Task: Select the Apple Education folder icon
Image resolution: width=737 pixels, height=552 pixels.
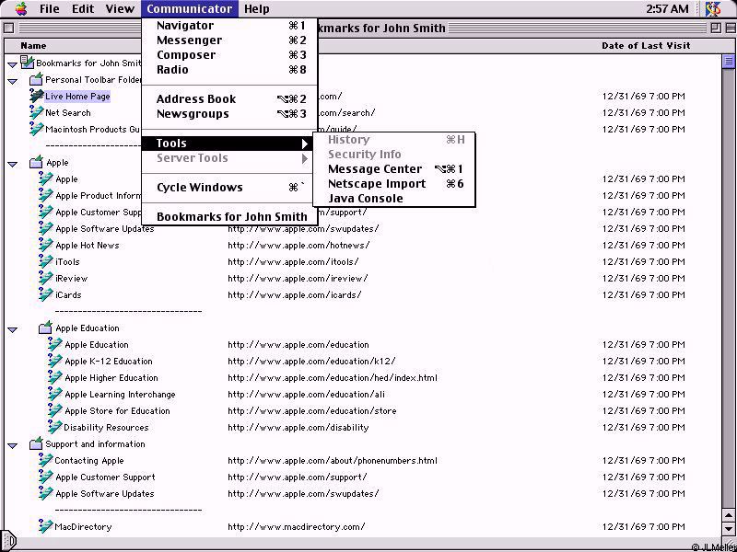Action: tap(46, 328)
